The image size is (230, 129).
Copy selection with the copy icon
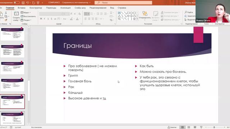tap(6, 16)
